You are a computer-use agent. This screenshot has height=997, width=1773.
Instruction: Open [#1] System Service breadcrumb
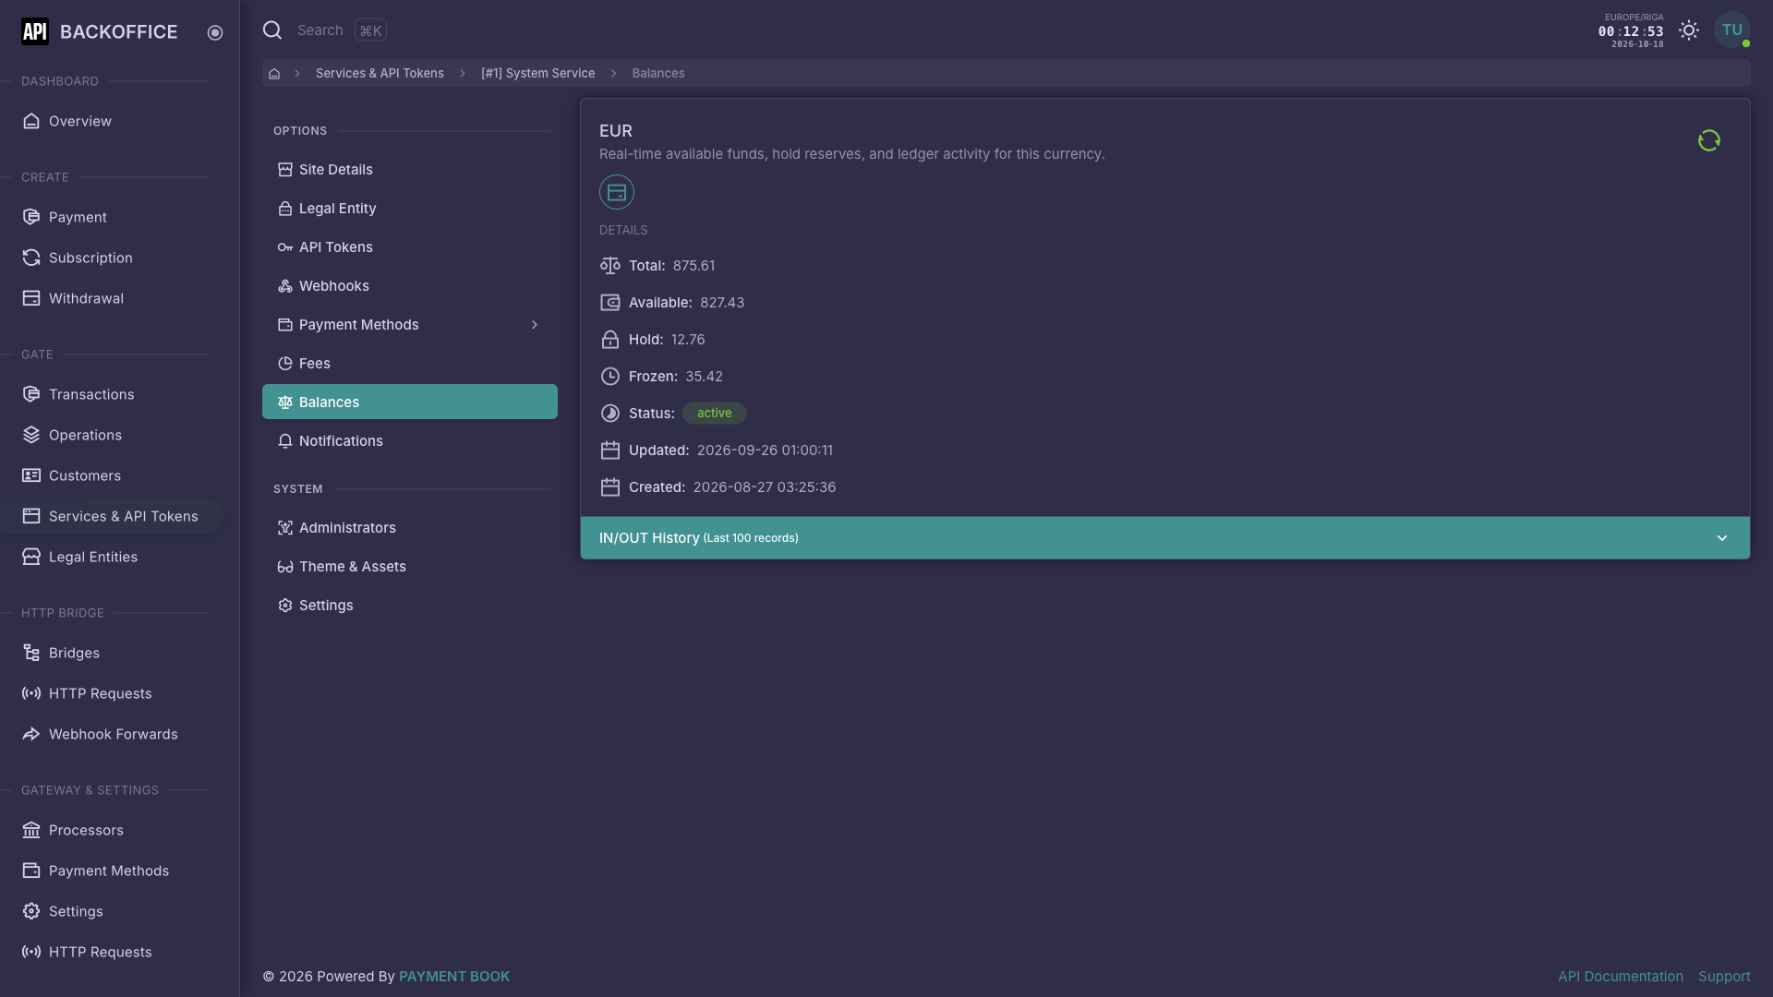tap(537, 74)
